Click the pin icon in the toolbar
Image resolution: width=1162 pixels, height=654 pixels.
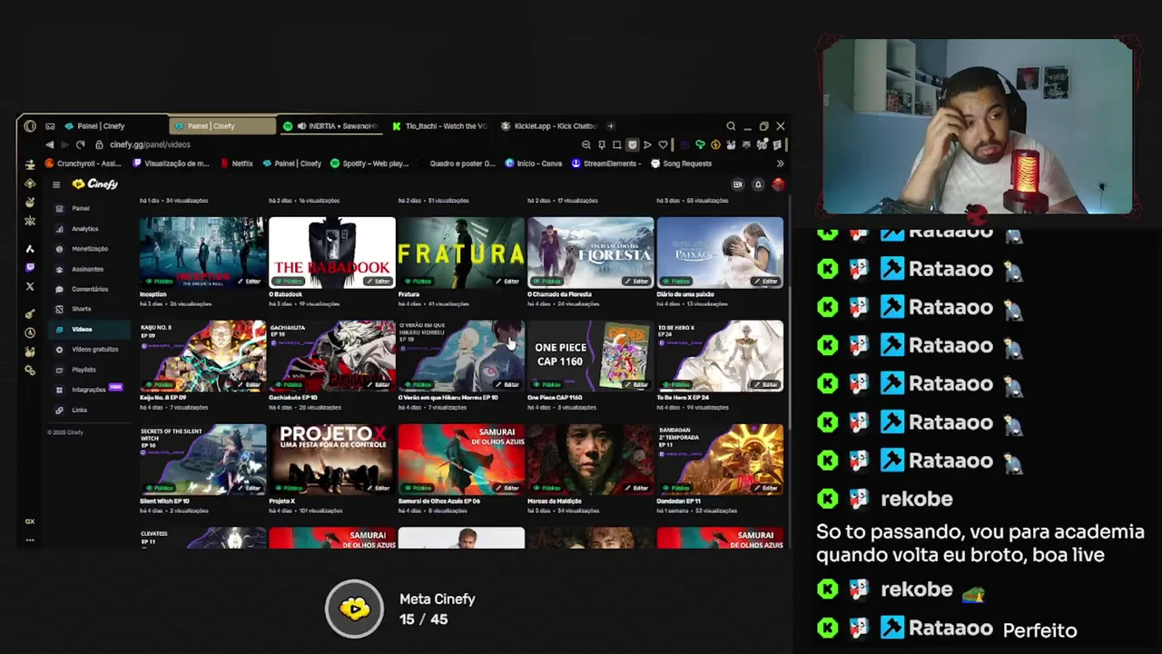(601, 144)
